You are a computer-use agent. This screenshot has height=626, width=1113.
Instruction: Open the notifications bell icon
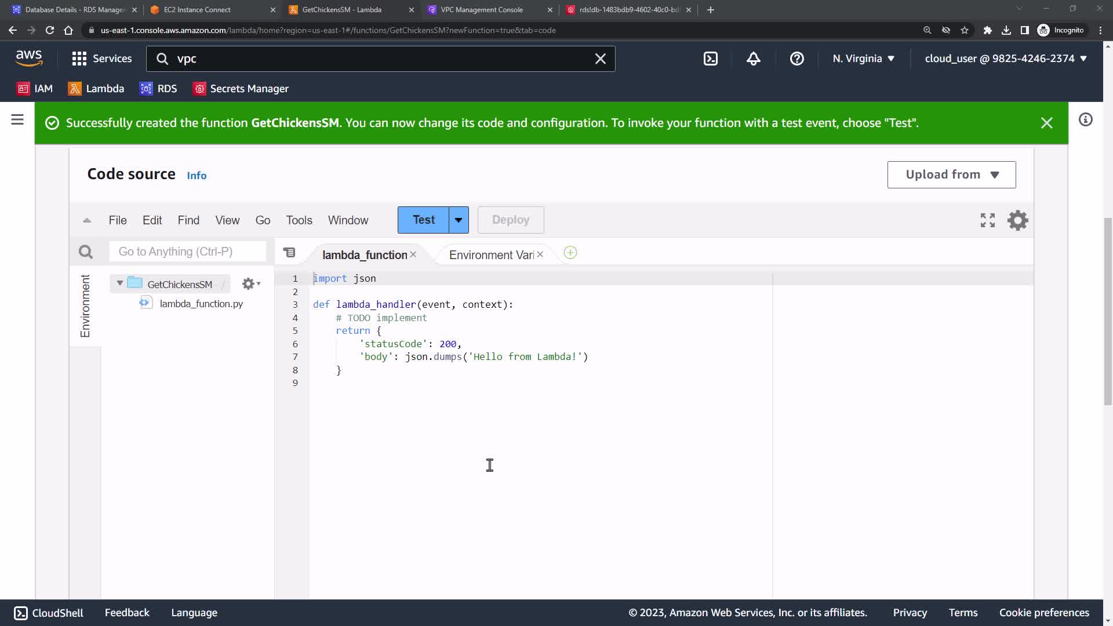coord(753,59)
